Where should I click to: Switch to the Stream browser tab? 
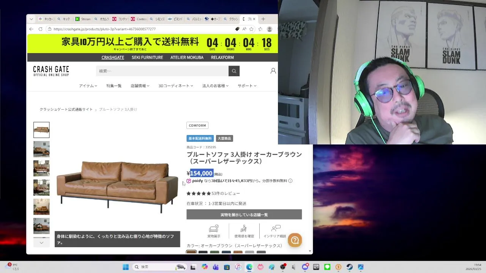pyautogui.click(x=83, y=19)
